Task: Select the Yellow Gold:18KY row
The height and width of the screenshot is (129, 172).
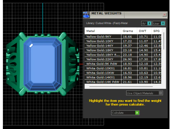Action: (x=123, y=50)
